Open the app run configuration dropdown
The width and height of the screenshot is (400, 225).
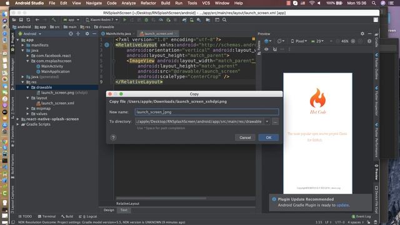71,19
